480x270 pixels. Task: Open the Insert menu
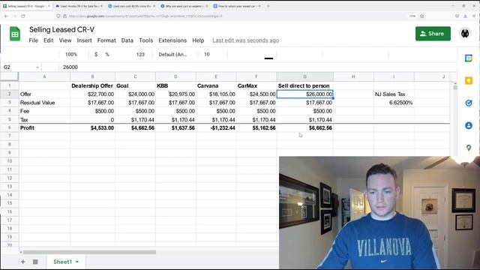click(84, 40)
